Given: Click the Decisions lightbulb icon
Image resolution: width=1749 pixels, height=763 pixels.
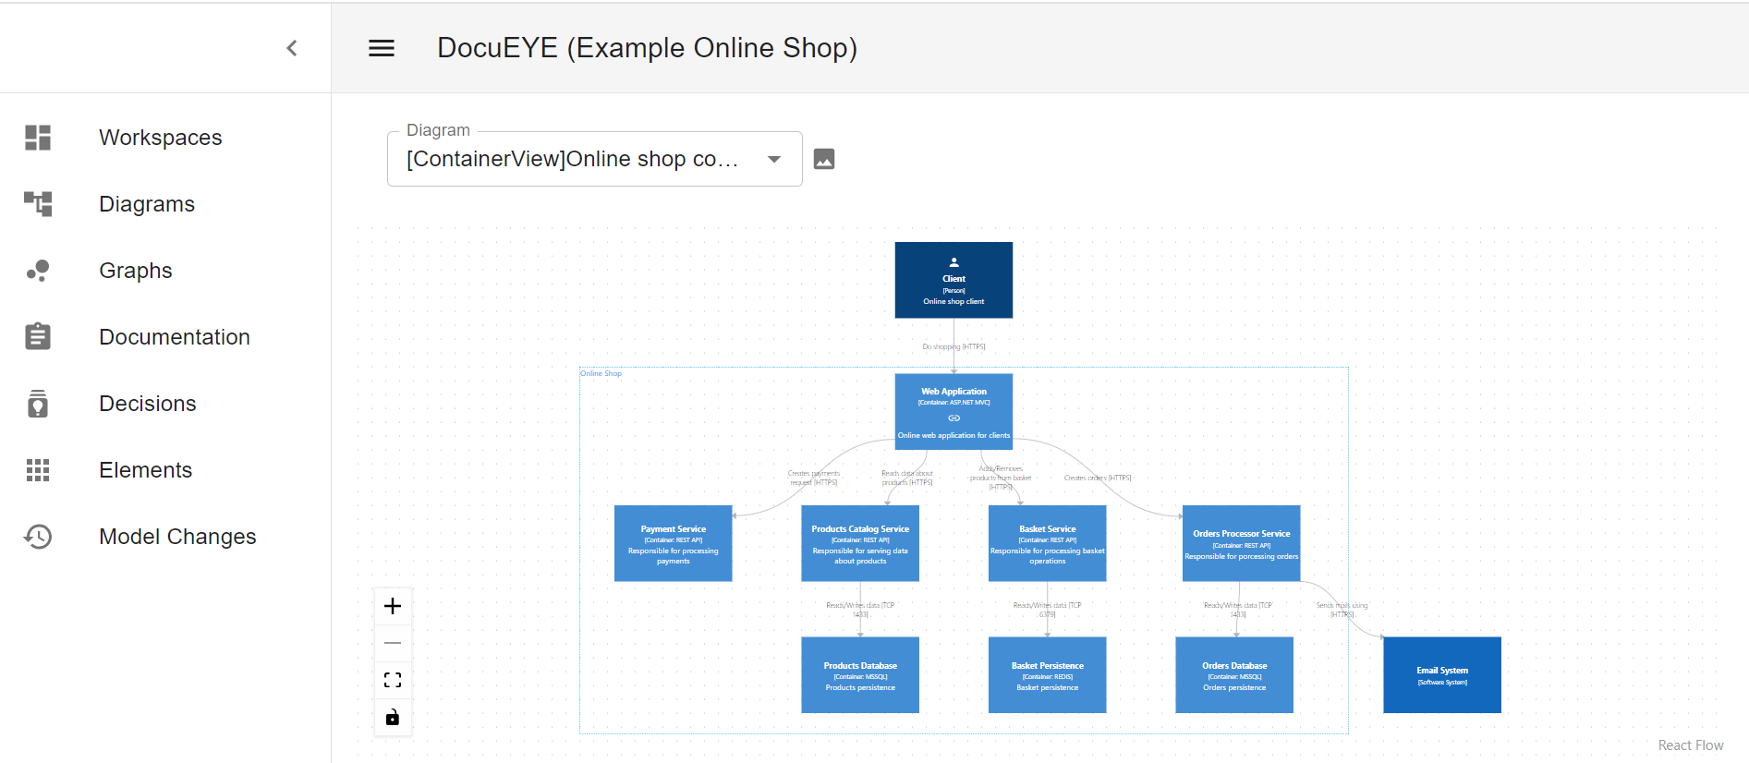Looking at the screenshot, I should coord(38,404).
